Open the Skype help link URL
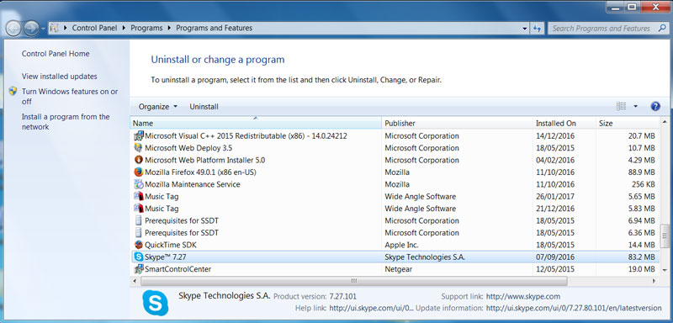The height and width of the screenshot is (323, 673). tap(372, 309)
